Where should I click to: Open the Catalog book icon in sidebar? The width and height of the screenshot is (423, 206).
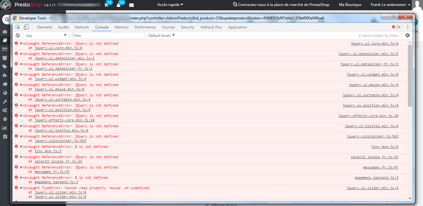(5, 40)
